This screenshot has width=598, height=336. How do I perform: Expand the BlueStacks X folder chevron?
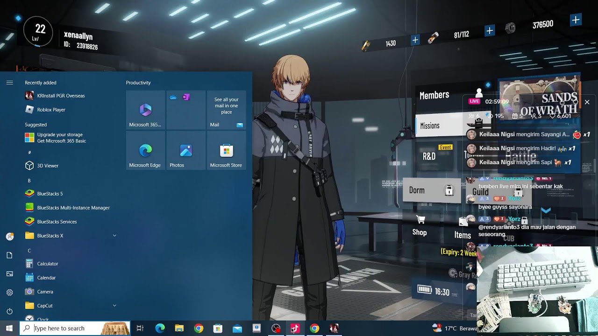click(114, 236)
